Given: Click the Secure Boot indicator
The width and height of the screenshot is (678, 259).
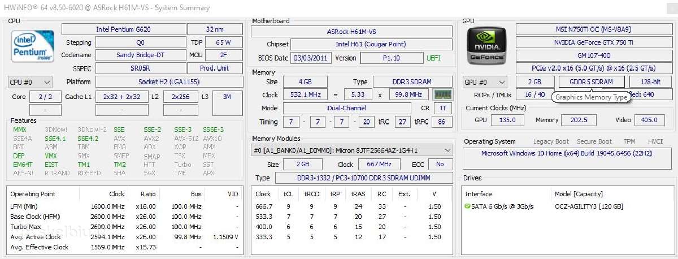Looking at the screenshot, I should click(594, 141).
